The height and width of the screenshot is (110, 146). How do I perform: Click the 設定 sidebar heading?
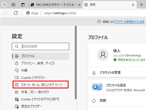tap(17, 36)
